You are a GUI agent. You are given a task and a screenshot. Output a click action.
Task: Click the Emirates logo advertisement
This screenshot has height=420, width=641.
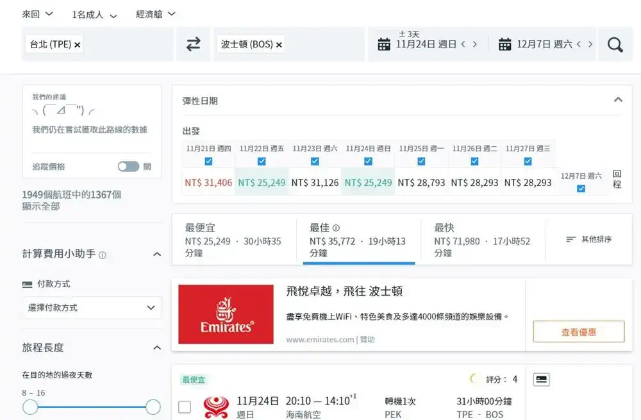(x=226, y=314)
